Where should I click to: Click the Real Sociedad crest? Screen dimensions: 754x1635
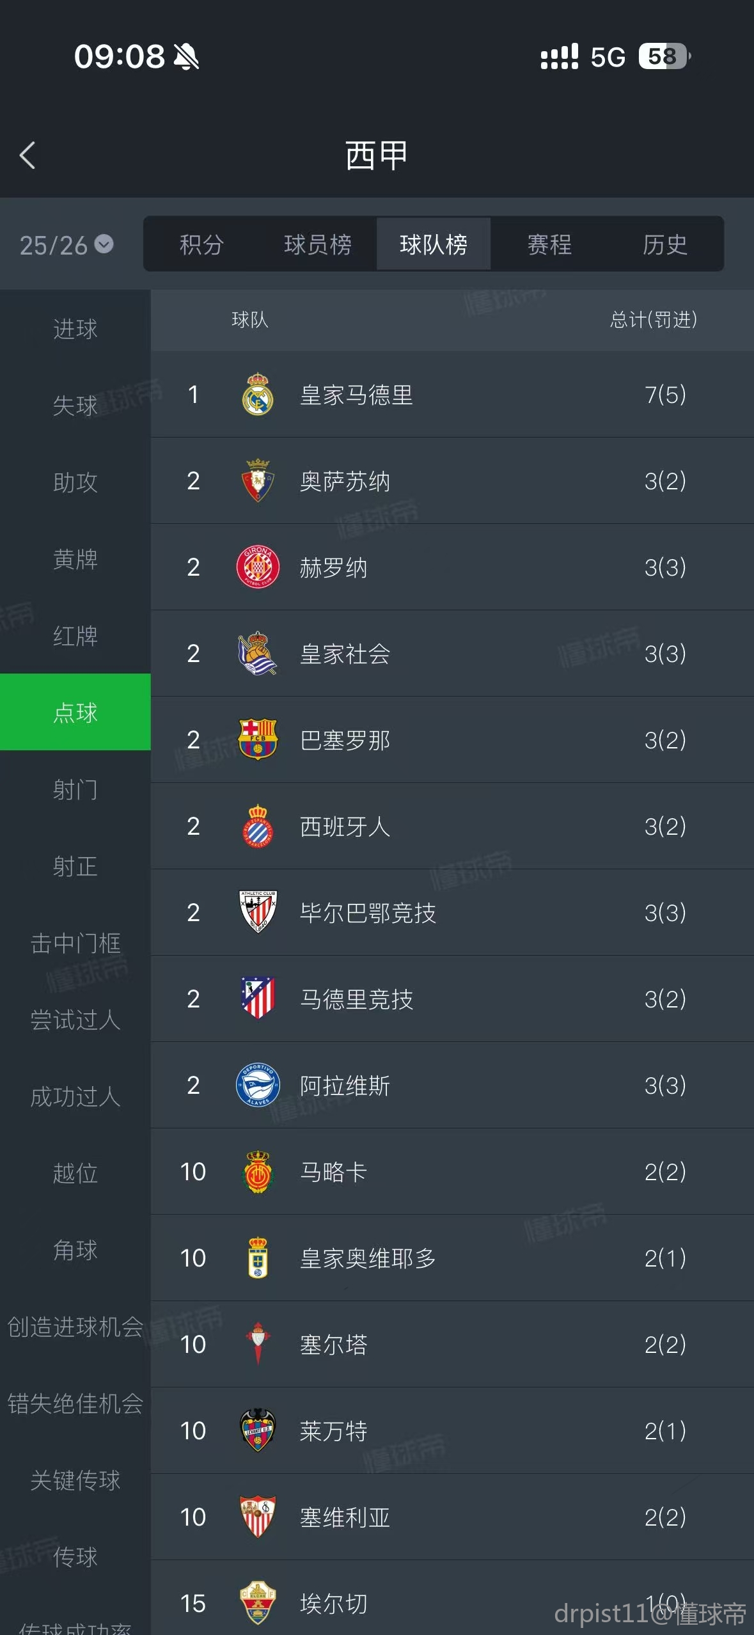[x=258, y=654]
